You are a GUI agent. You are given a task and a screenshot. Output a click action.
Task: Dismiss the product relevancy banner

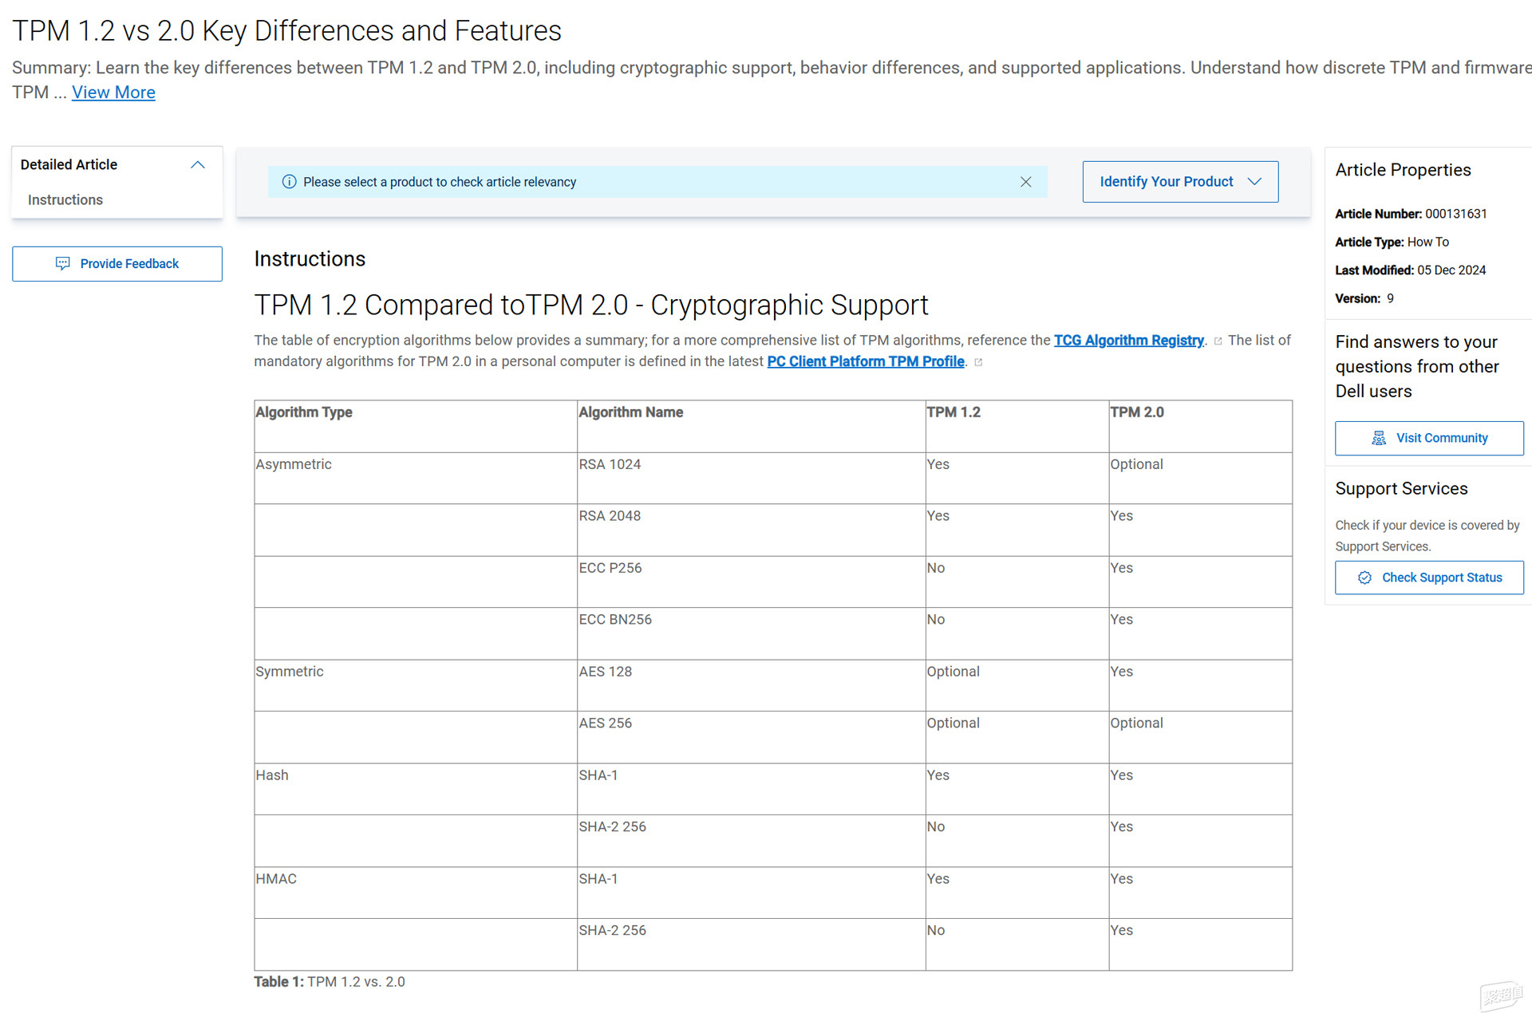click(x=1026, y=182)
